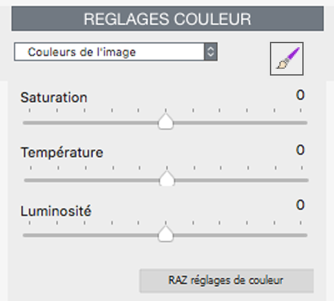Click the dropdown stepper arrows
The image size is (334, 301).
pos(211,52)
